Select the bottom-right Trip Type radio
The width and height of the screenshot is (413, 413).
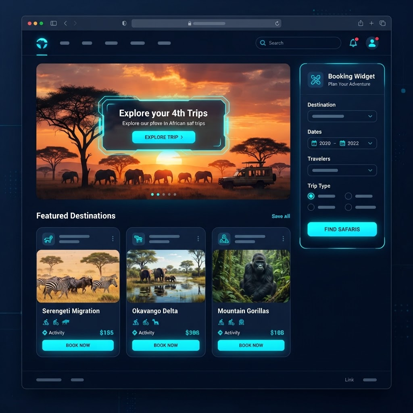point(348,207)
